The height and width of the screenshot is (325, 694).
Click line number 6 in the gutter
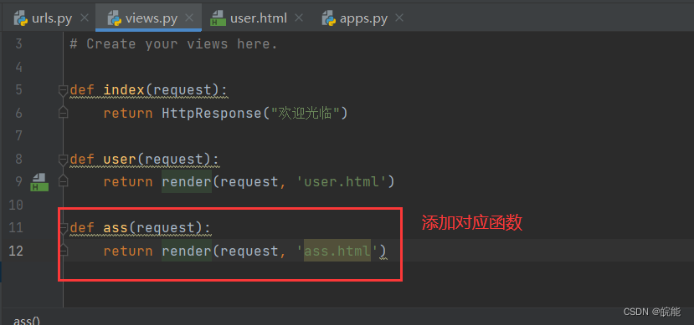18,113
